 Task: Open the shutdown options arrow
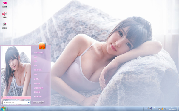43,102
